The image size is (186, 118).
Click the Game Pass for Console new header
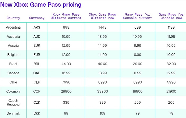click(x=170, y=16)
